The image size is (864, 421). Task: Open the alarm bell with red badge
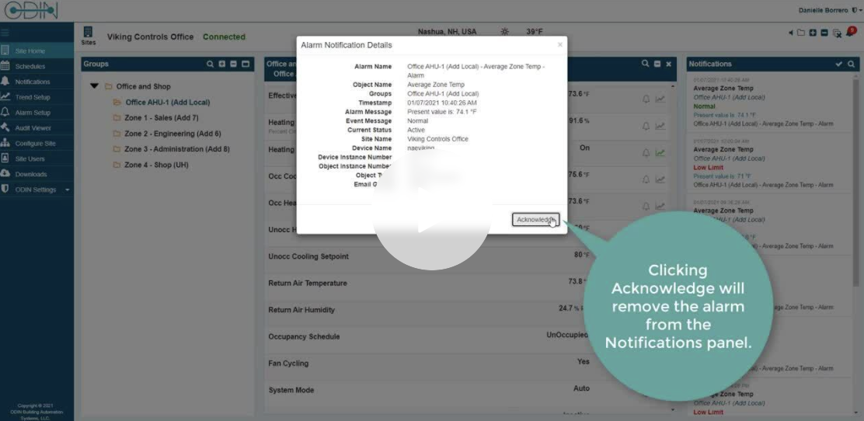(851, 33)
